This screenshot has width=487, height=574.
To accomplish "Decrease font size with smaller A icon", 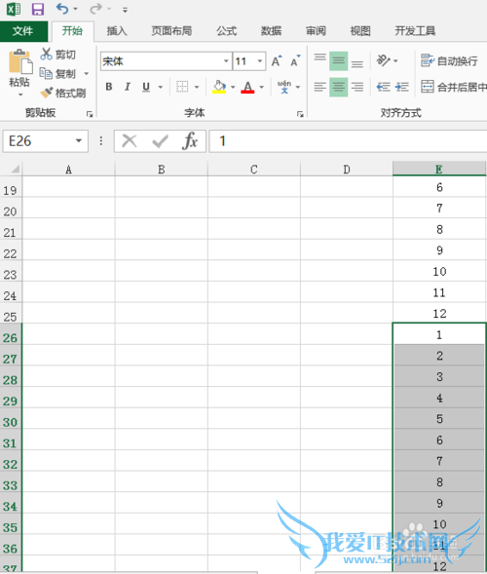I will (295, 60).
